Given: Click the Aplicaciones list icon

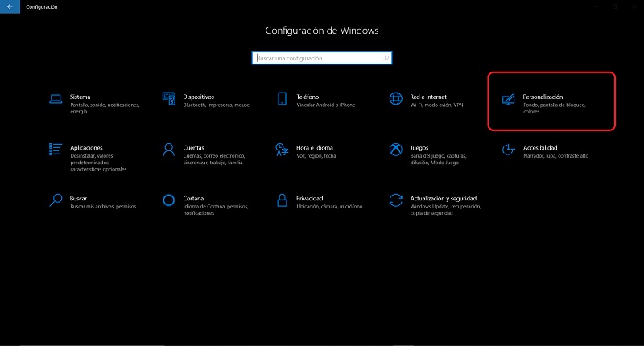Looking at the screenshot, I should [56, 149].
